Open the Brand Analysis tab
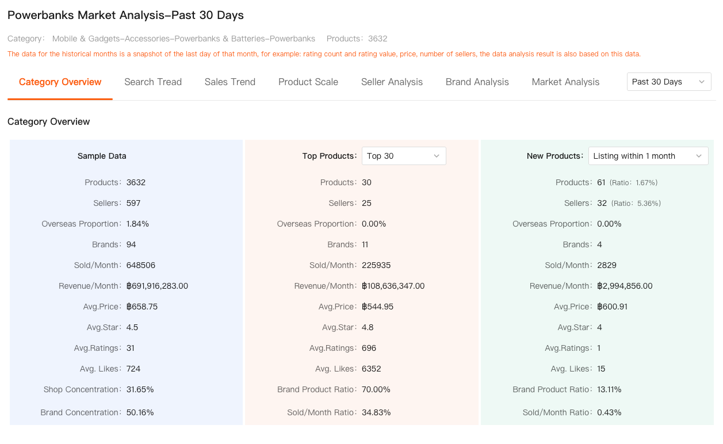This screenshot has width=723, height=444. click(477, 82)
